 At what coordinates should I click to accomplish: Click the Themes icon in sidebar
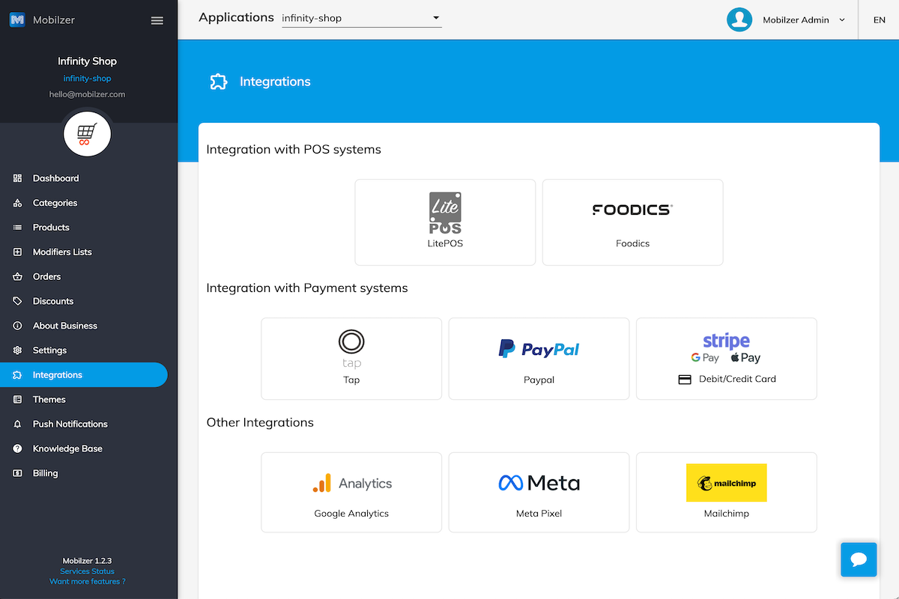pyautogui.click(x=18, y=400)
